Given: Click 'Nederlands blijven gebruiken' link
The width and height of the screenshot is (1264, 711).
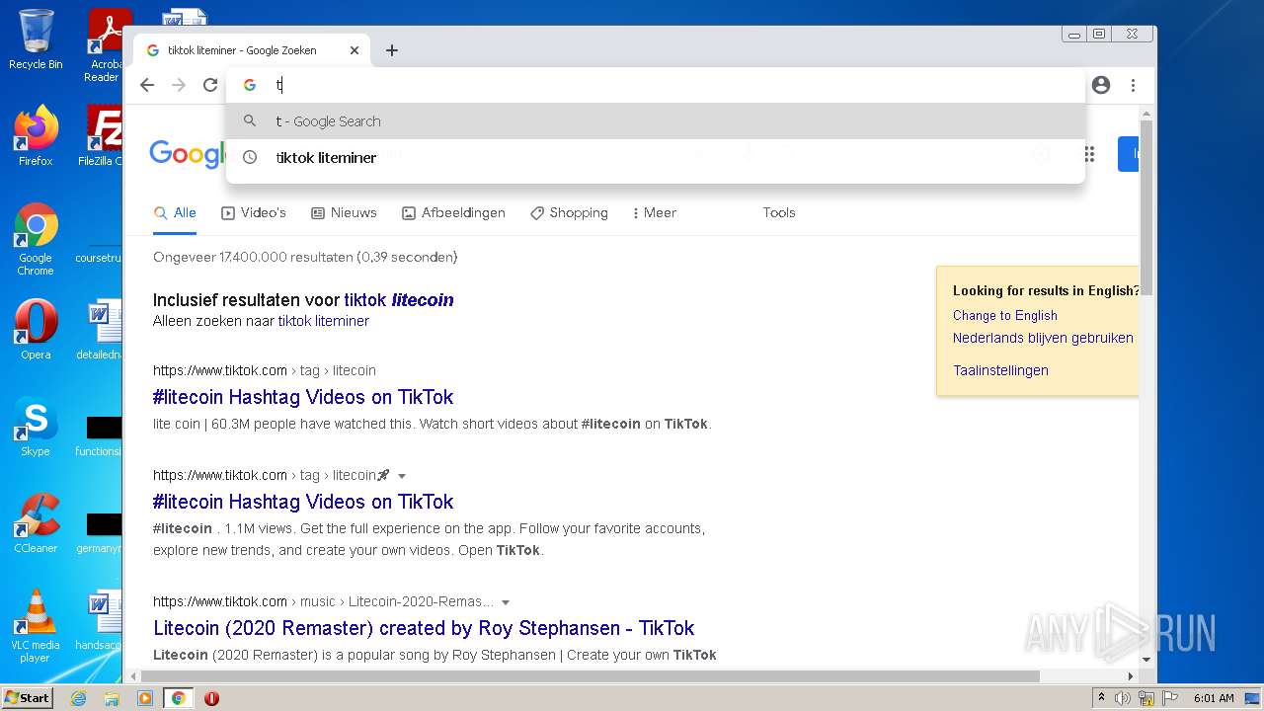Looking at the screenshot, I should click(1043, 338).
